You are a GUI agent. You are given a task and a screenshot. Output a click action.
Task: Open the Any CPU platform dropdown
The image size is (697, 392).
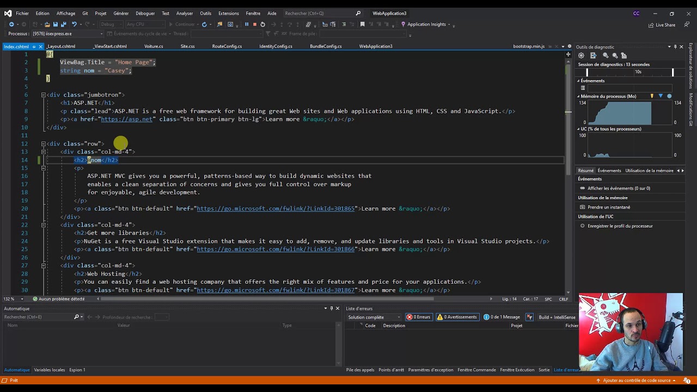(x=144, y=24)
